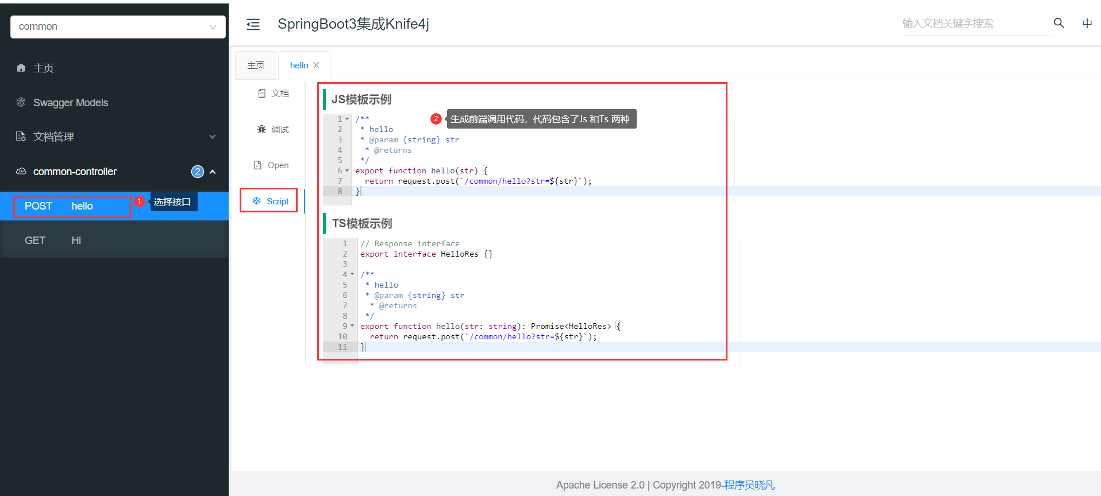Open the Open side tab
The height and width of the screenshot is (496, 1101).
[271, 165]
